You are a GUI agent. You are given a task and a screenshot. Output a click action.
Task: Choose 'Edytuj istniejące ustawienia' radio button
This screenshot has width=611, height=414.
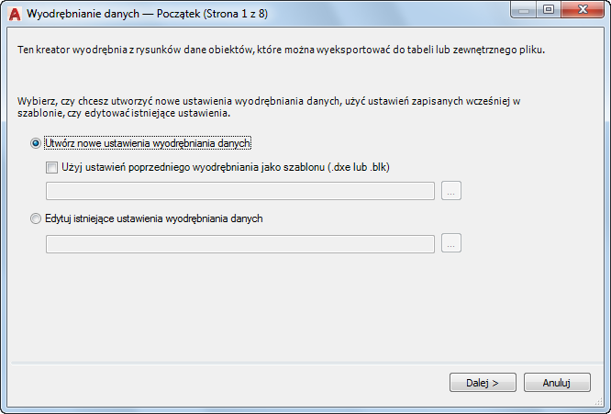point(36,218)
